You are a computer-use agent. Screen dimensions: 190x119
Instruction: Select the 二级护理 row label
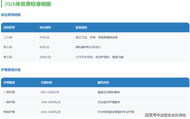[9, 92]
